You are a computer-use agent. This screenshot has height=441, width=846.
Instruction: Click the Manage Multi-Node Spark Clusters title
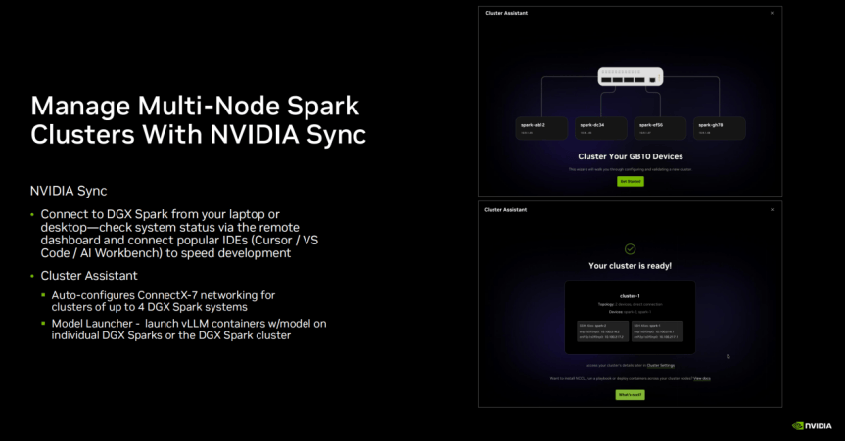pyautogui.click(x=198, y=120)
